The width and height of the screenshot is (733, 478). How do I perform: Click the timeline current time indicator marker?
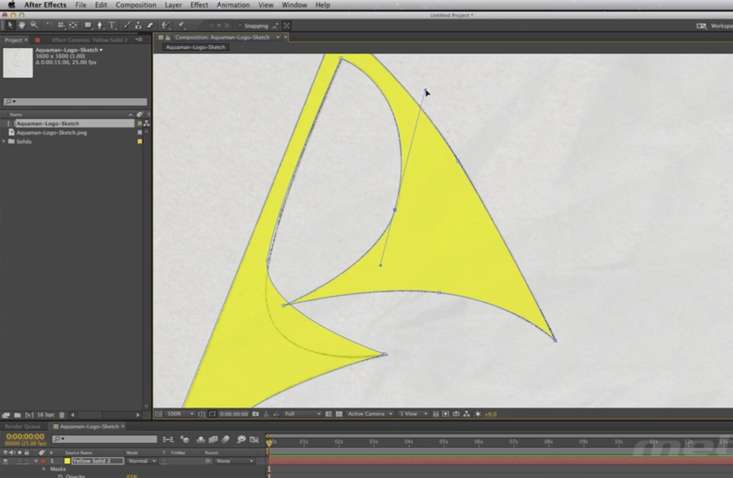point(269,442)
